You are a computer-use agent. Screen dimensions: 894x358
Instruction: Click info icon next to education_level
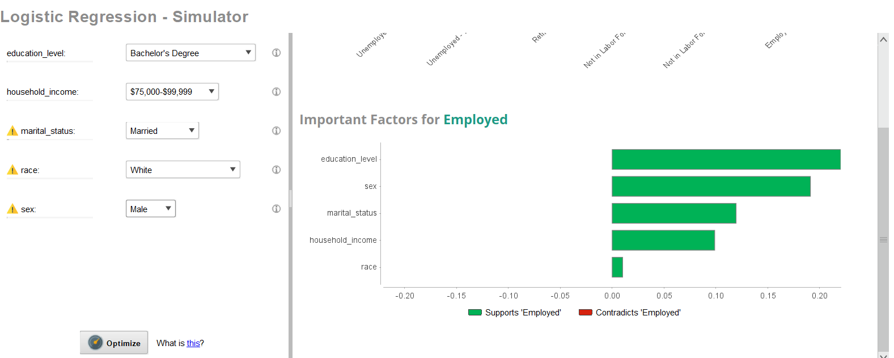276,53
